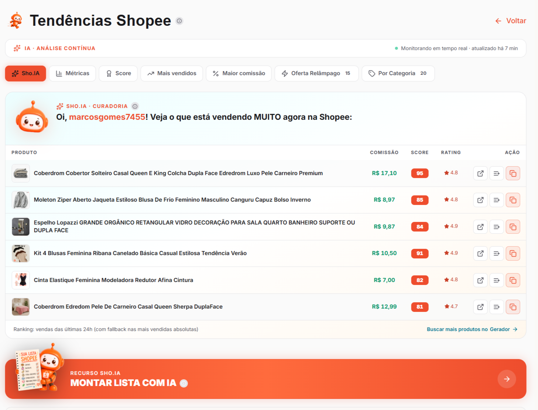Switch to the Métricas tab

tap(72, 73)
